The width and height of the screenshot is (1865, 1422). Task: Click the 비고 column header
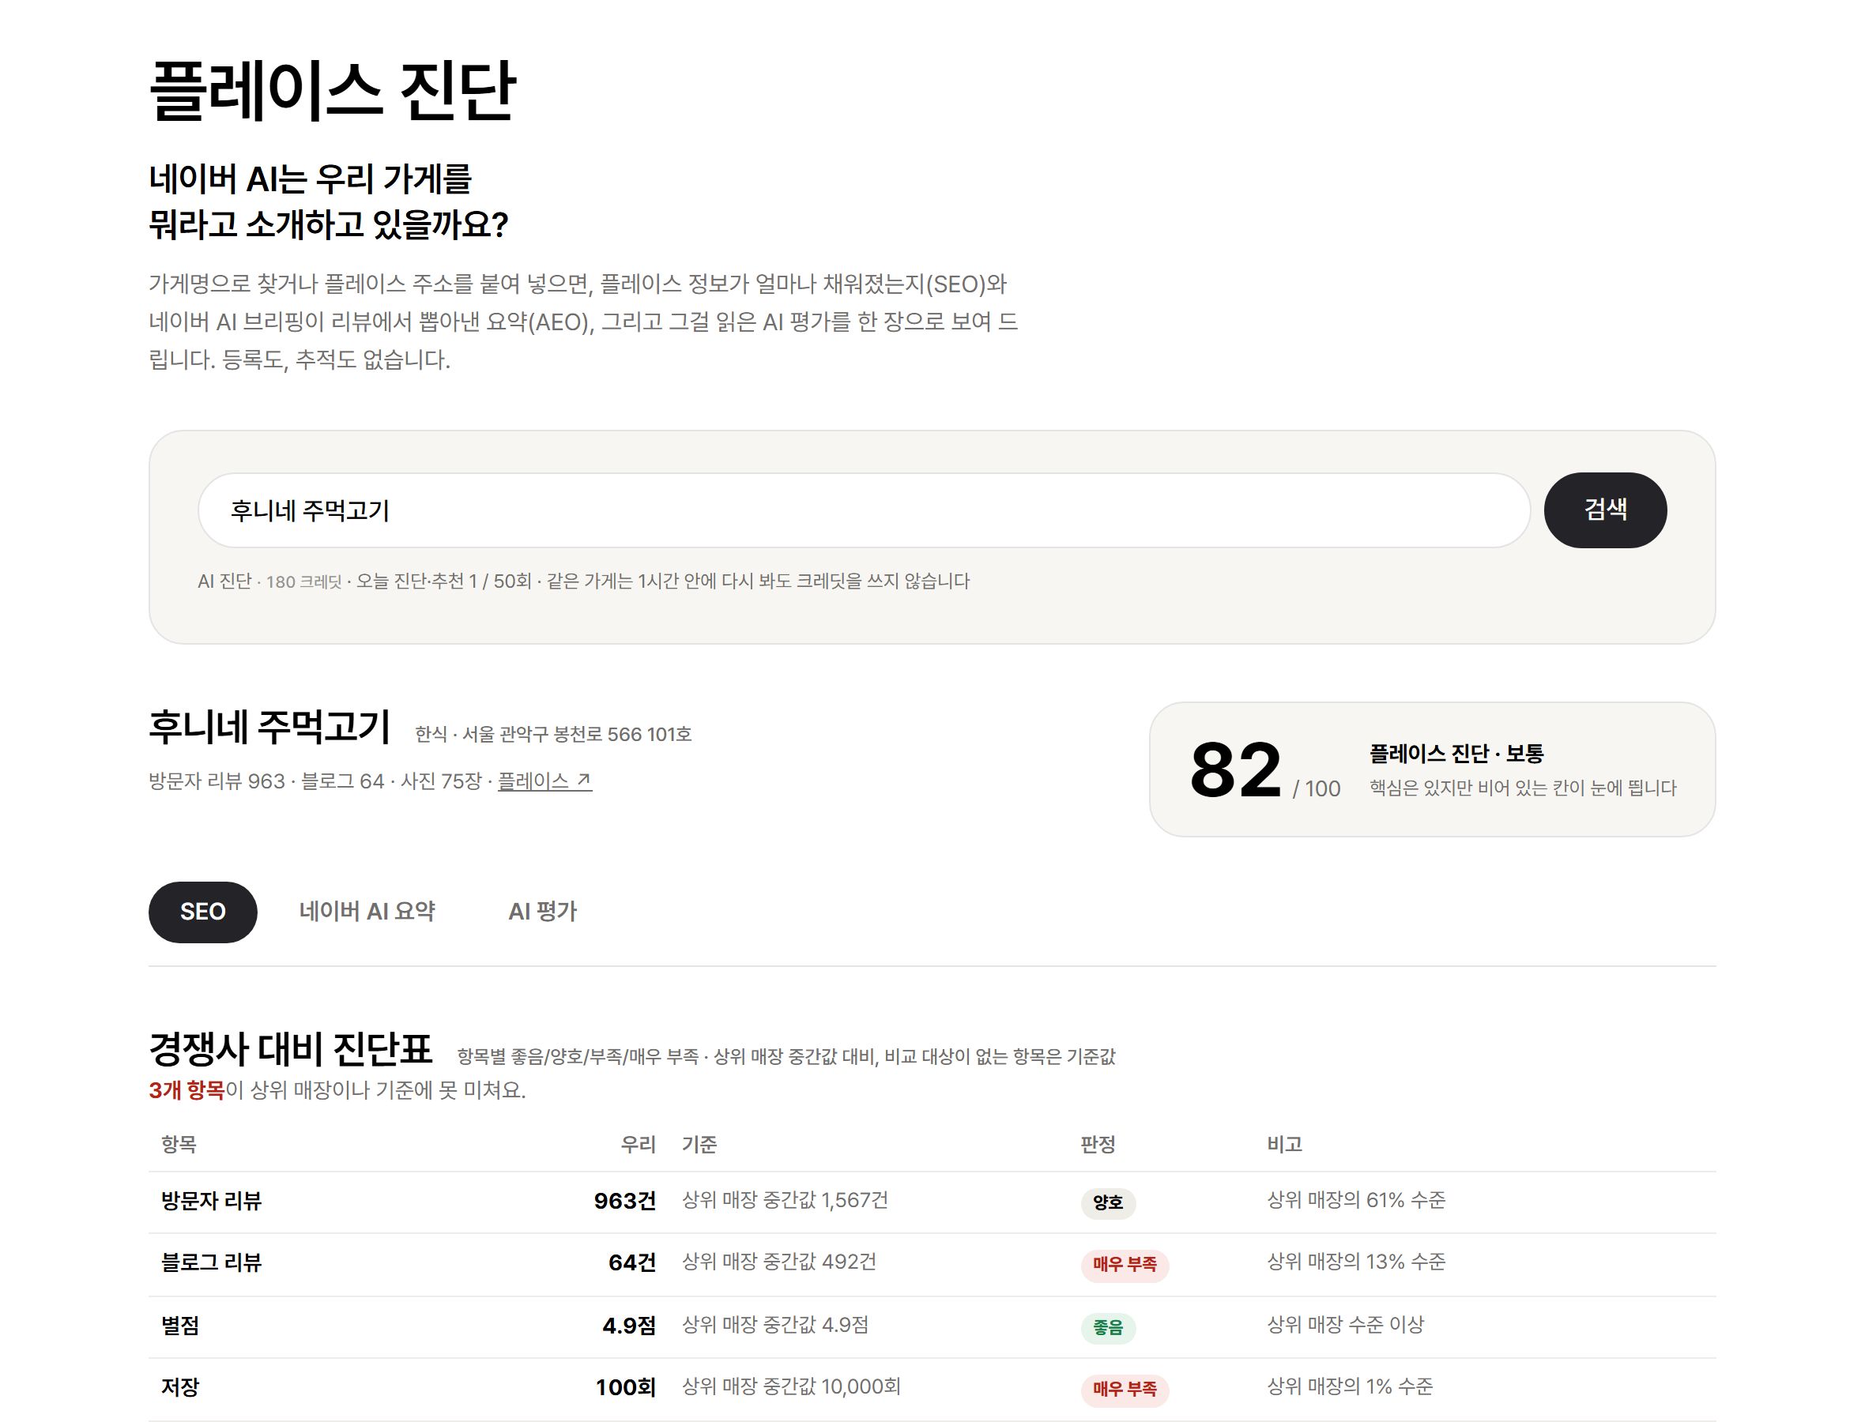coord(1283,1145)
